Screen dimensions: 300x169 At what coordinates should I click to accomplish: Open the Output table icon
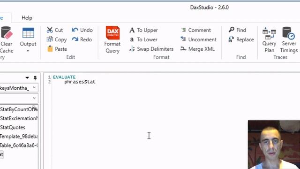pos(28,33)
